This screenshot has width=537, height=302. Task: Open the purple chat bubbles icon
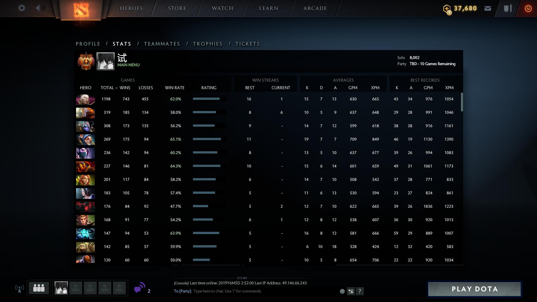pyautogui.click(x=140, y=288)
